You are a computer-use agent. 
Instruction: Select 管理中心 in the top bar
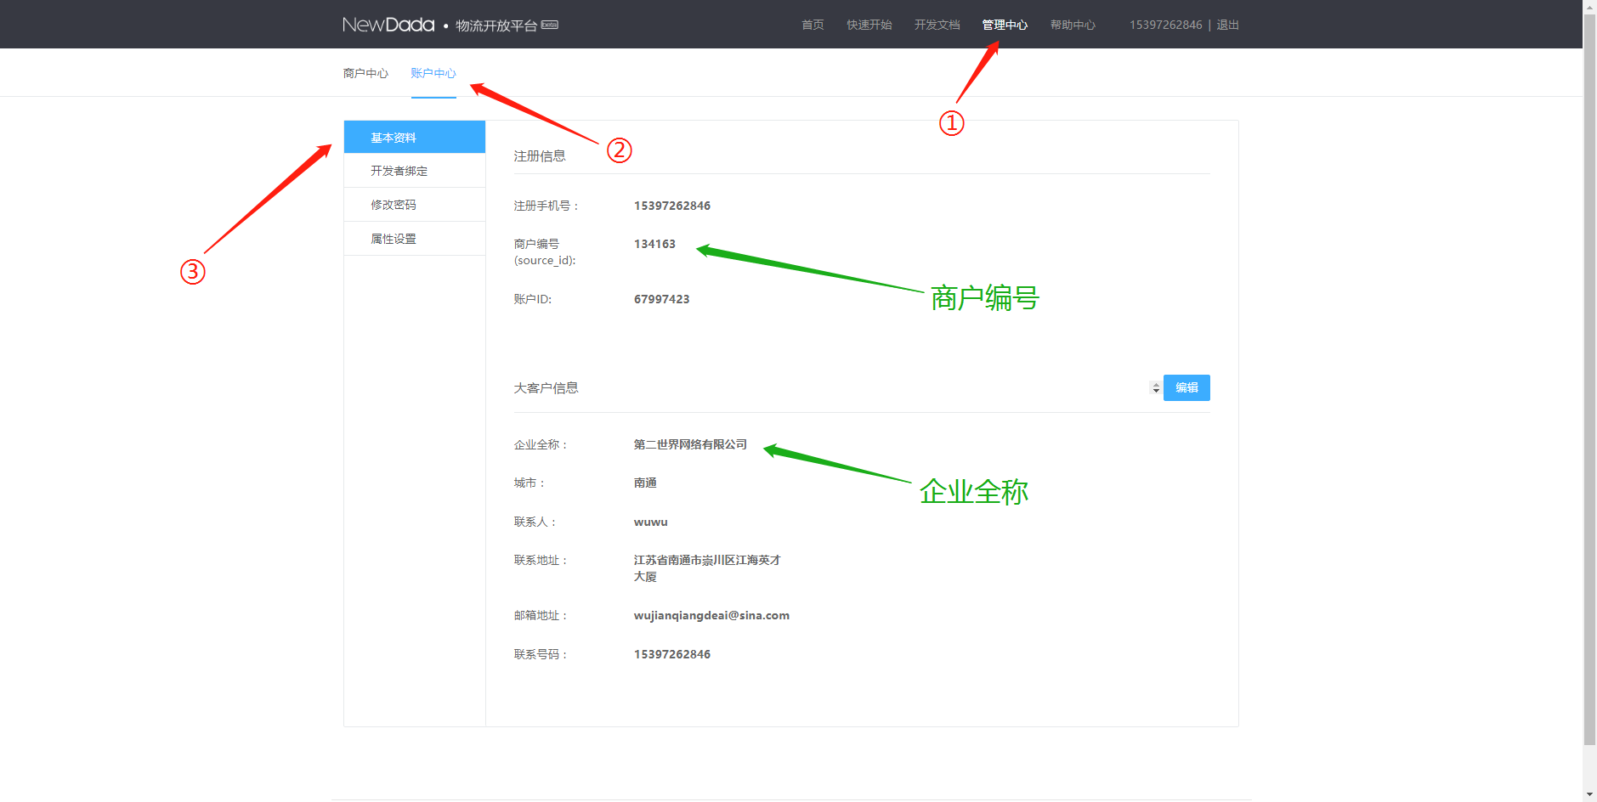(x=1005, y=25)
